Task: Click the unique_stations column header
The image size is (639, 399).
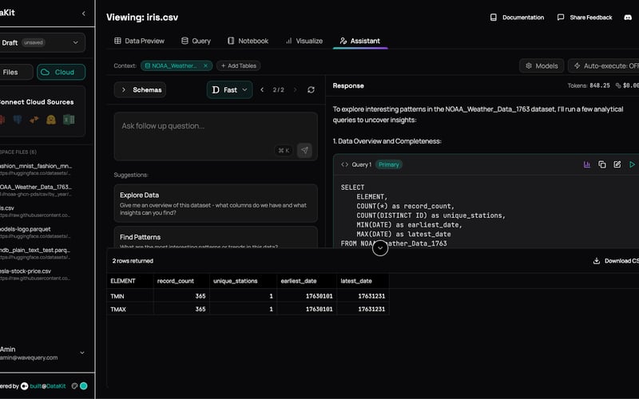Action: [x=243, y=281]
